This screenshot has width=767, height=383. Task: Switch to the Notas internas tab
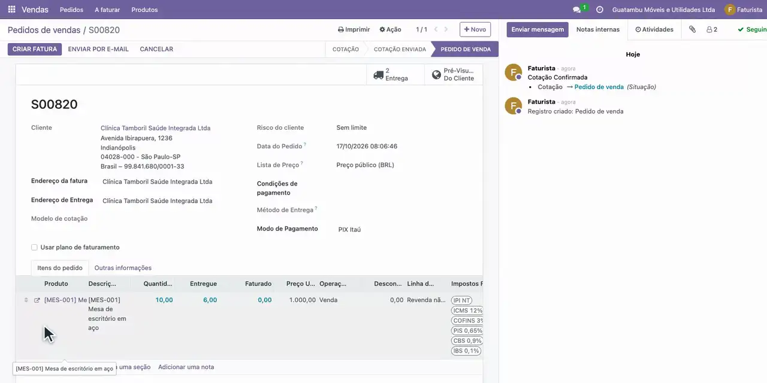pos(598,29)
